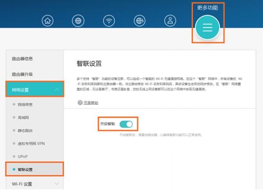Open the Wi-Fi icon in the top bar
263x191 pixels.
click(x=108, y=21)
